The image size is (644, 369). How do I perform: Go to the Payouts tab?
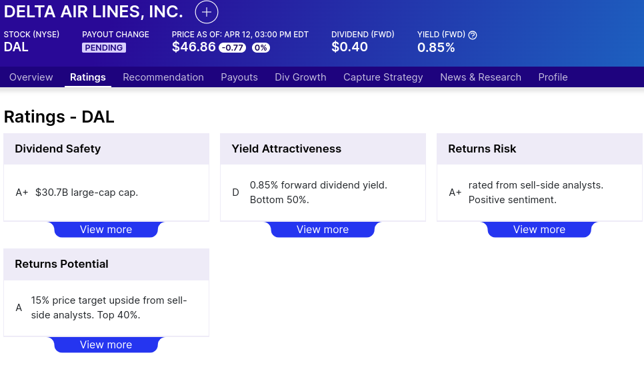tap(239, 77)
